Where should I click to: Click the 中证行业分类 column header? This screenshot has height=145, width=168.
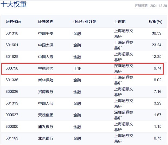pos(85,22)
